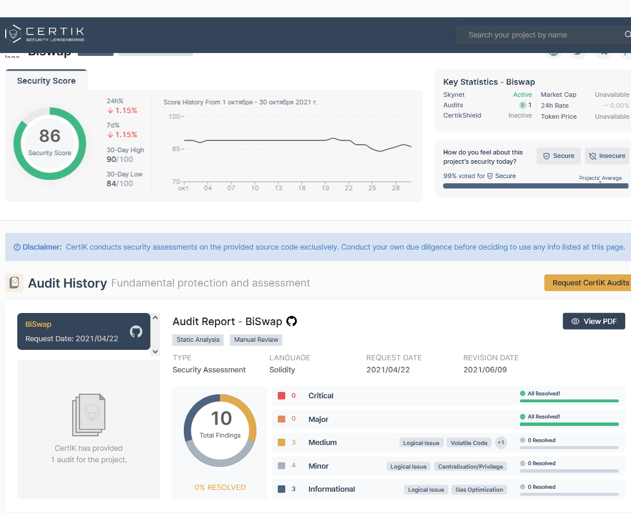Switch to the Security Score tab
The height and width of the screenshot is (513, 631).
point(46,81)
